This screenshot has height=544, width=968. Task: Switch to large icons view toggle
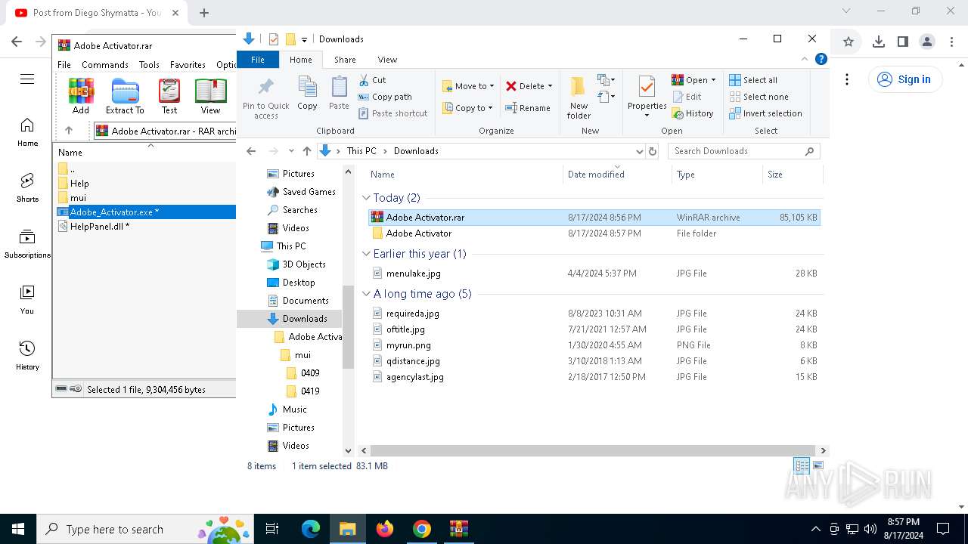click(x=818, y=466)
